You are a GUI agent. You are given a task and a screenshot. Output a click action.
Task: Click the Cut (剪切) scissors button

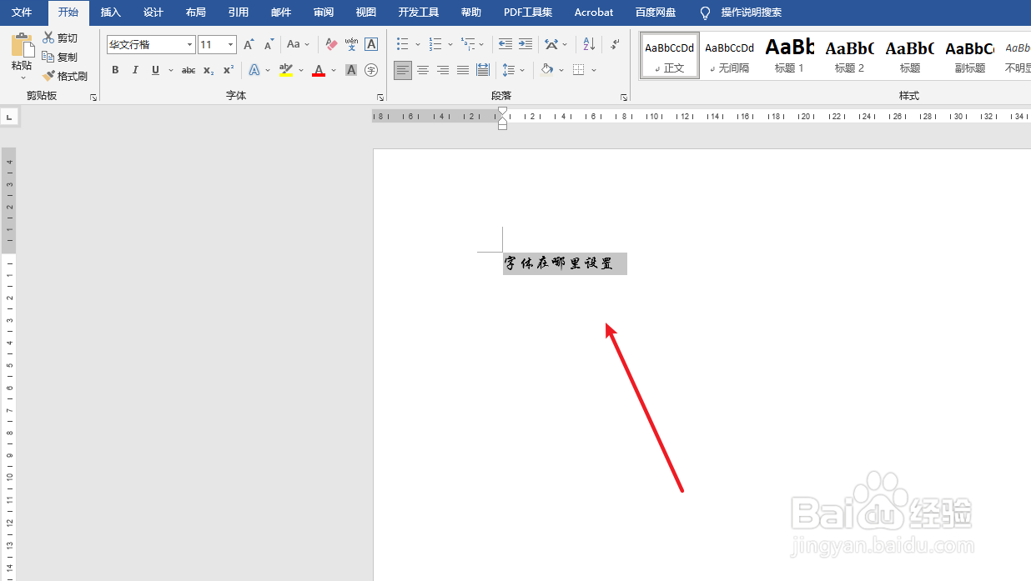point(60,38)
